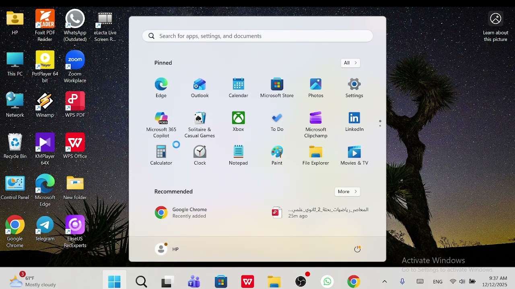The image size is (515, 289).
Task: Click the microphone icon in system tray
Action: [402, 281]
